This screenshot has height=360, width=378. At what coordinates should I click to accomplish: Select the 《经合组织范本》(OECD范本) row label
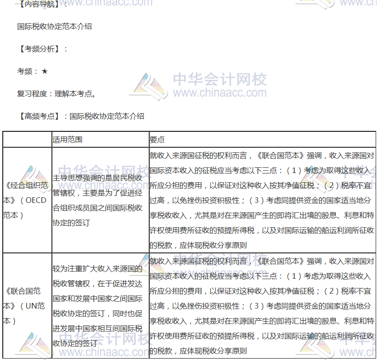26,200
